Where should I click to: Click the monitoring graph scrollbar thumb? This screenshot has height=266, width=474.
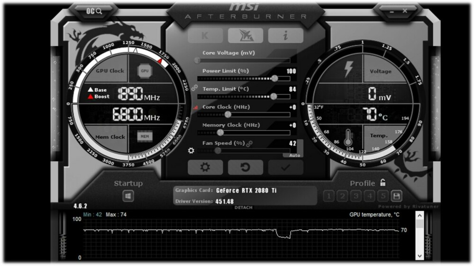[419, 224]
